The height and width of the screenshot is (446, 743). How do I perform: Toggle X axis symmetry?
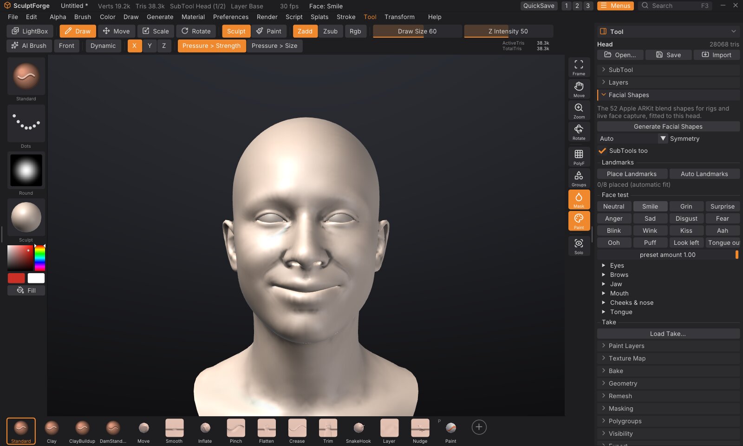click(135, 46)
